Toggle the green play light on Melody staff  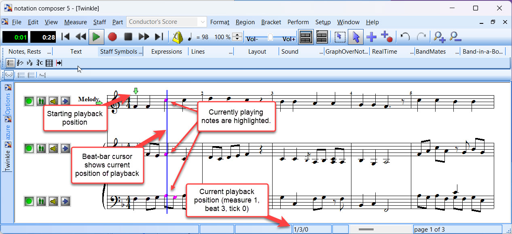29,101
